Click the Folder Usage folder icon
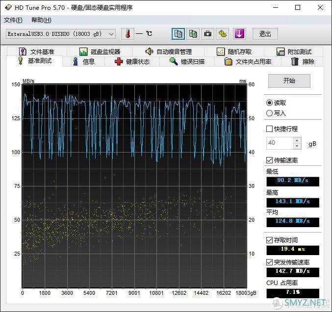This screenshot has height=312, width=332. [x=228, y=61]
